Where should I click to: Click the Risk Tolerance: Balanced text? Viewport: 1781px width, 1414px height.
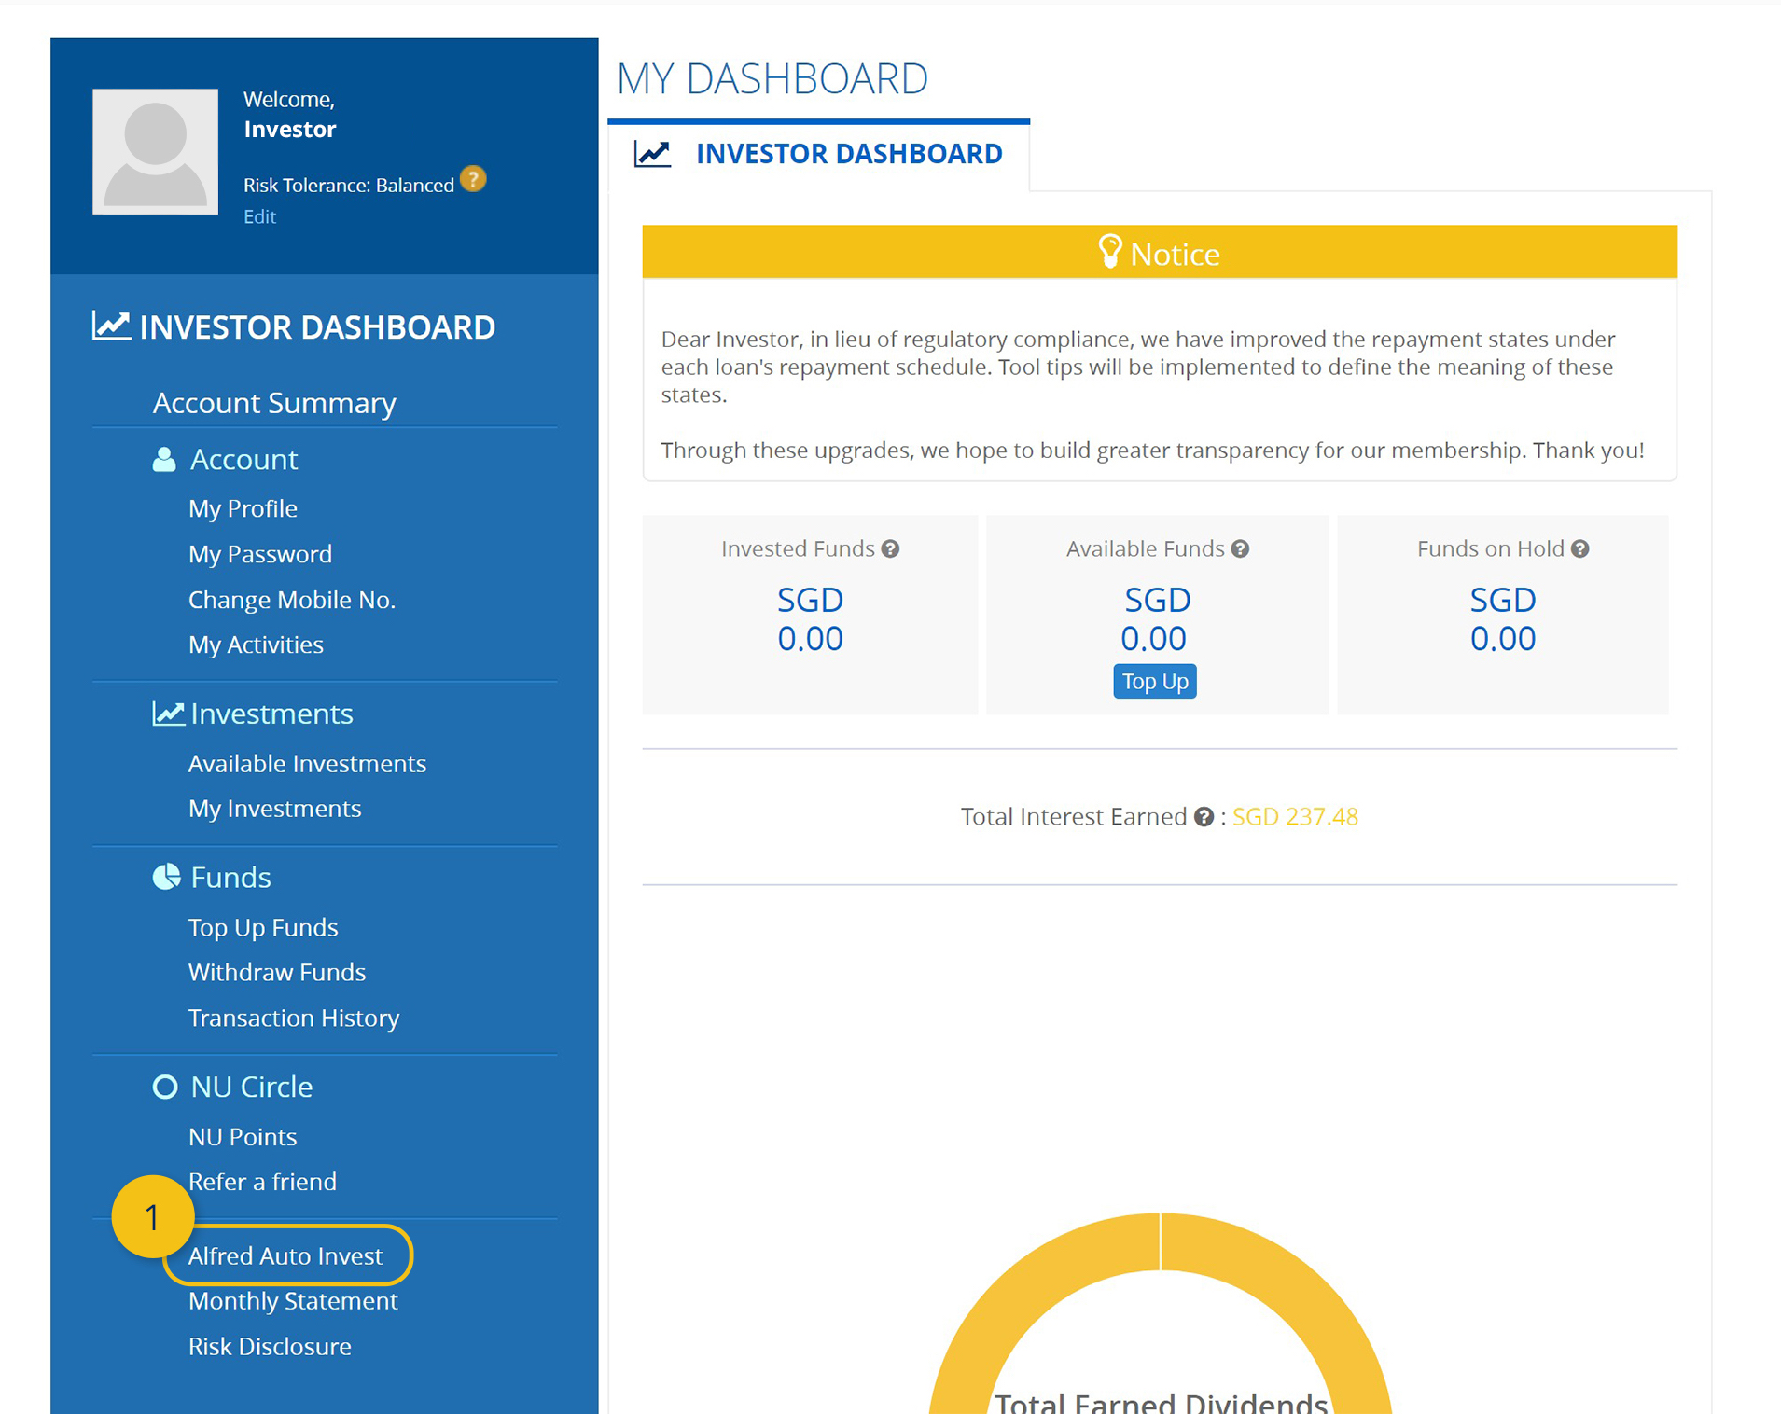[349, 186]
